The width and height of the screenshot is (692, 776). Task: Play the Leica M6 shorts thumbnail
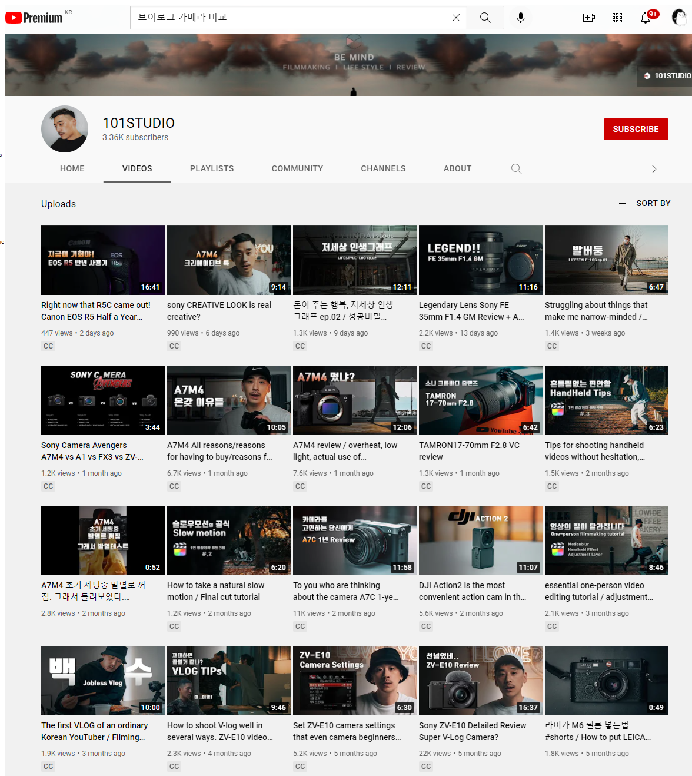(607, 681)
